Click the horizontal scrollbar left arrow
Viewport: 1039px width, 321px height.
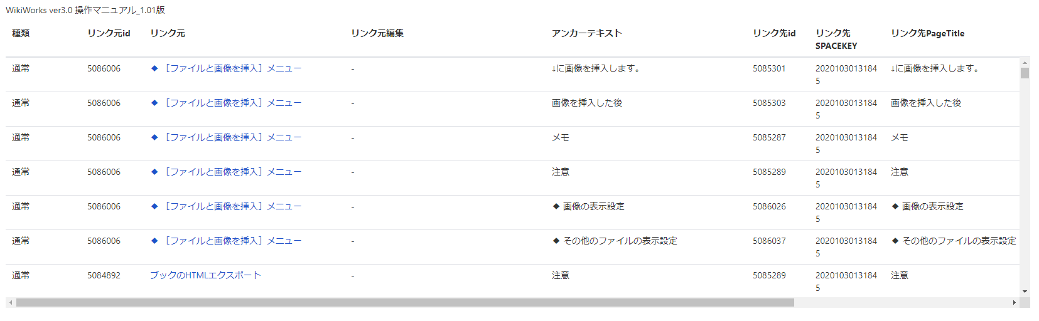coord(11,303)
